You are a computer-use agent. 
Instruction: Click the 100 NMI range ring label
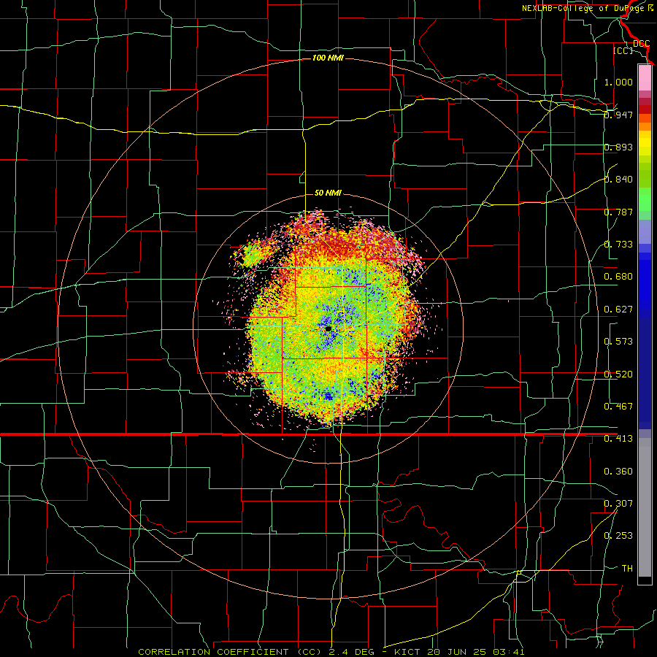coord(328,58)
